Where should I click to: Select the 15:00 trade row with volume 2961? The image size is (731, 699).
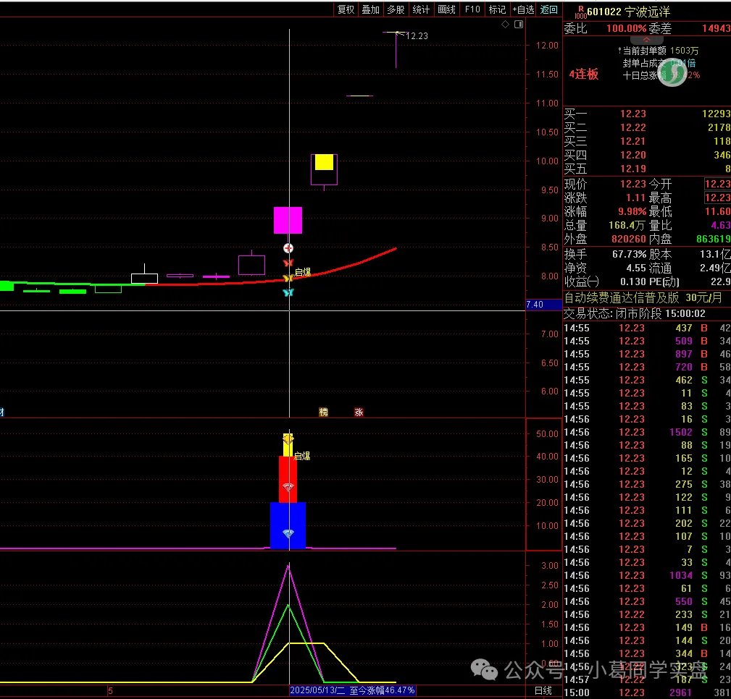[647, 692]
